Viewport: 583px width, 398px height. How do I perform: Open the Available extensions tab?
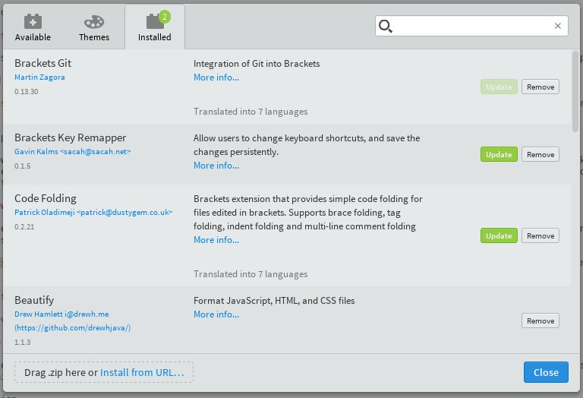point(33,27)
